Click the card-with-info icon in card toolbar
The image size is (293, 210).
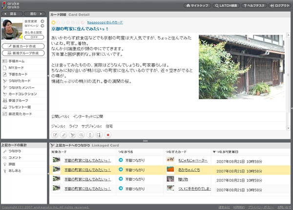coord(99,135)
